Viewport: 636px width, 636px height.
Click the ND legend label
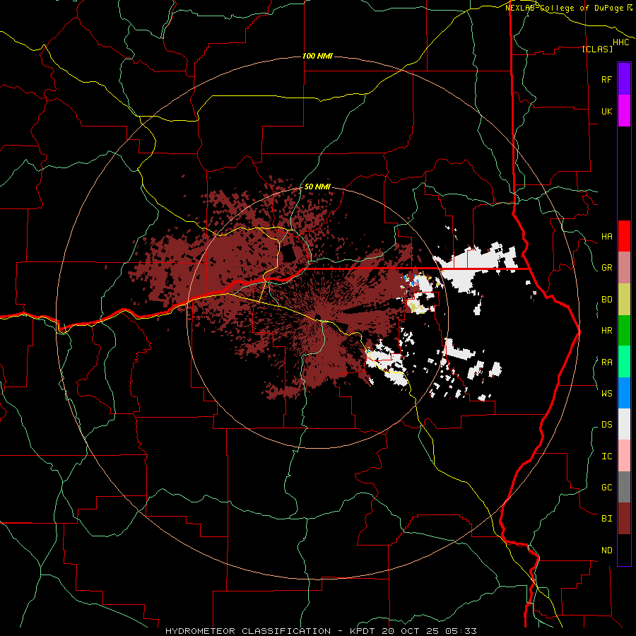(x=606, y=550)
